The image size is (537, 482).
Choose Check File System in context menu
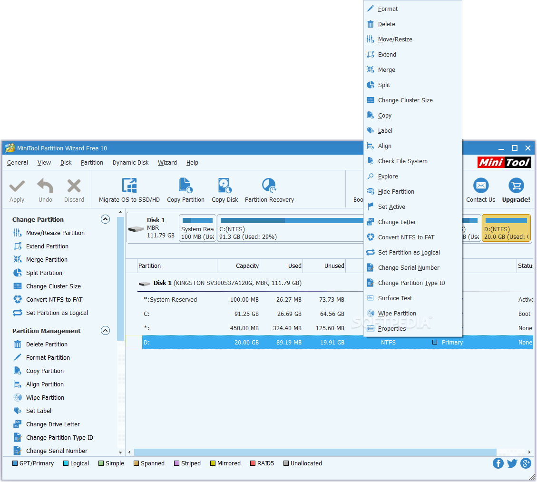[x=413, y=161]
